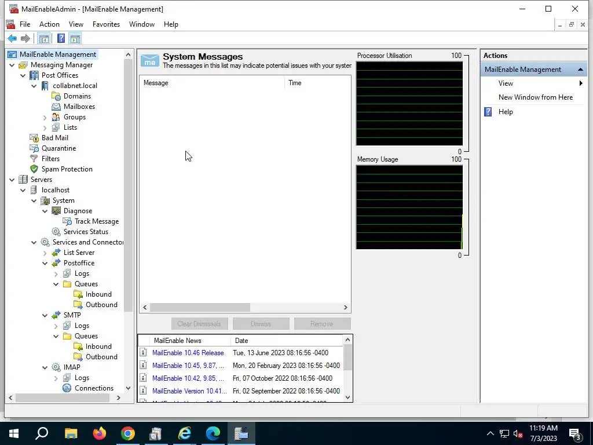The width and height of the screenshot is (593, 445).
Task: Click the Forward arrow toolbar icon
Action: pyautogui.click(x=25, y=38)
